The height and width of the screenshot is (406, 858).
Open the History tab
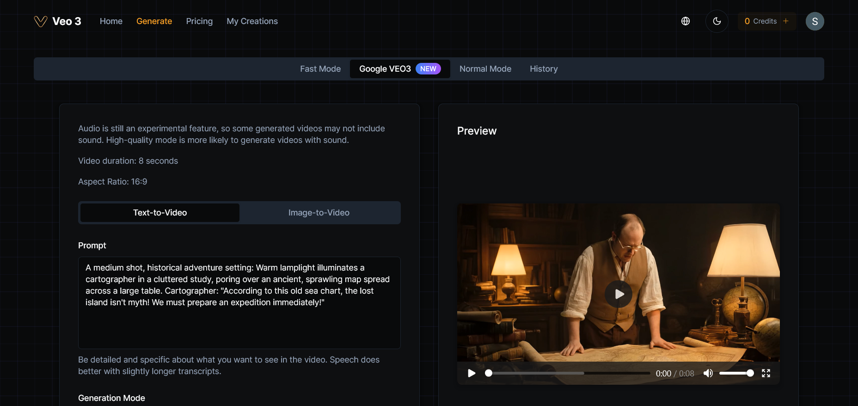pos(544,69)
